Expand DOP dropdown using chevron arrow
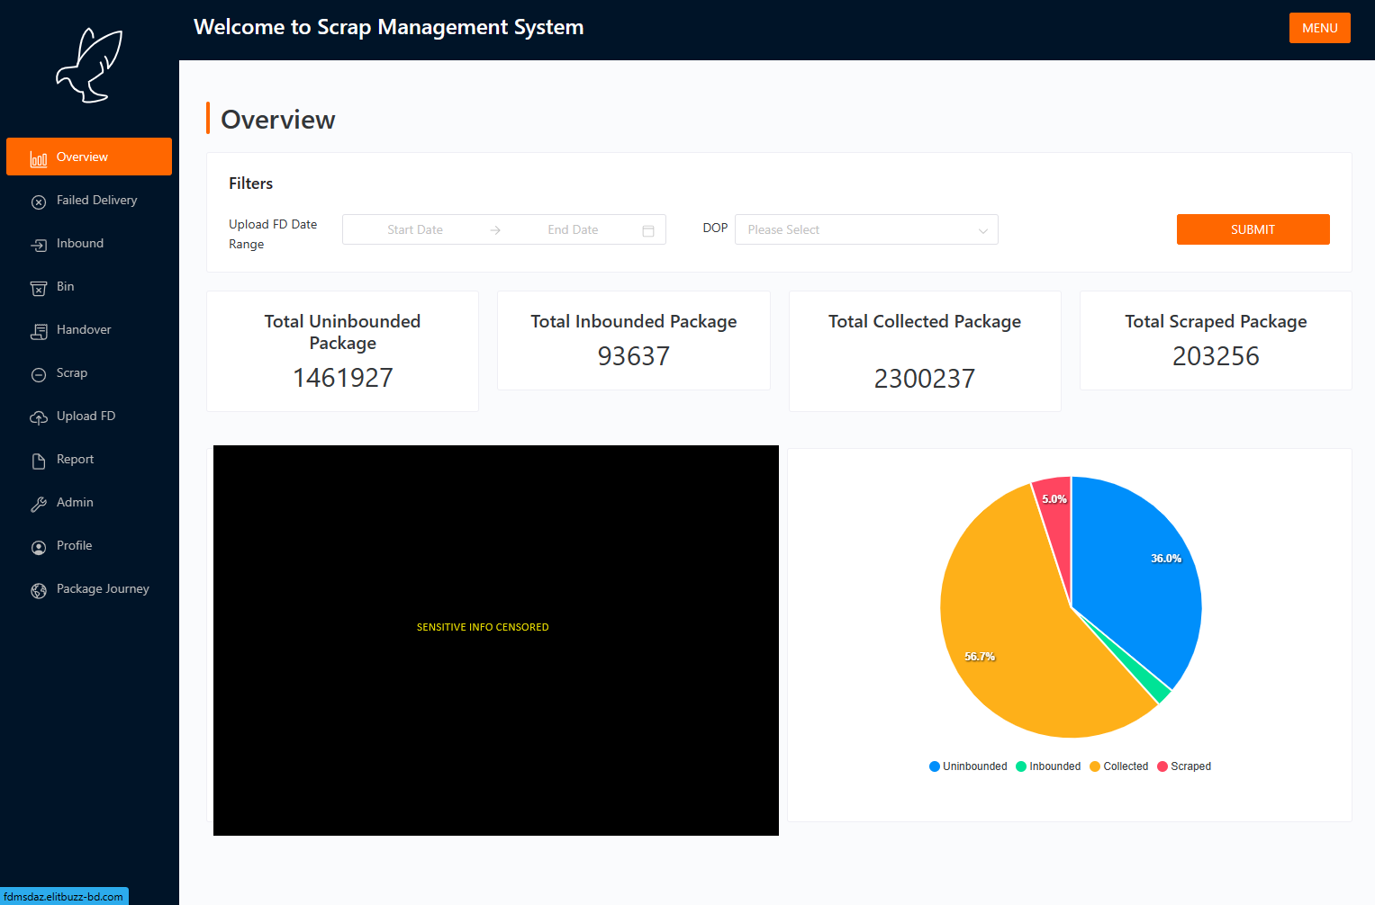 [982, 230]
